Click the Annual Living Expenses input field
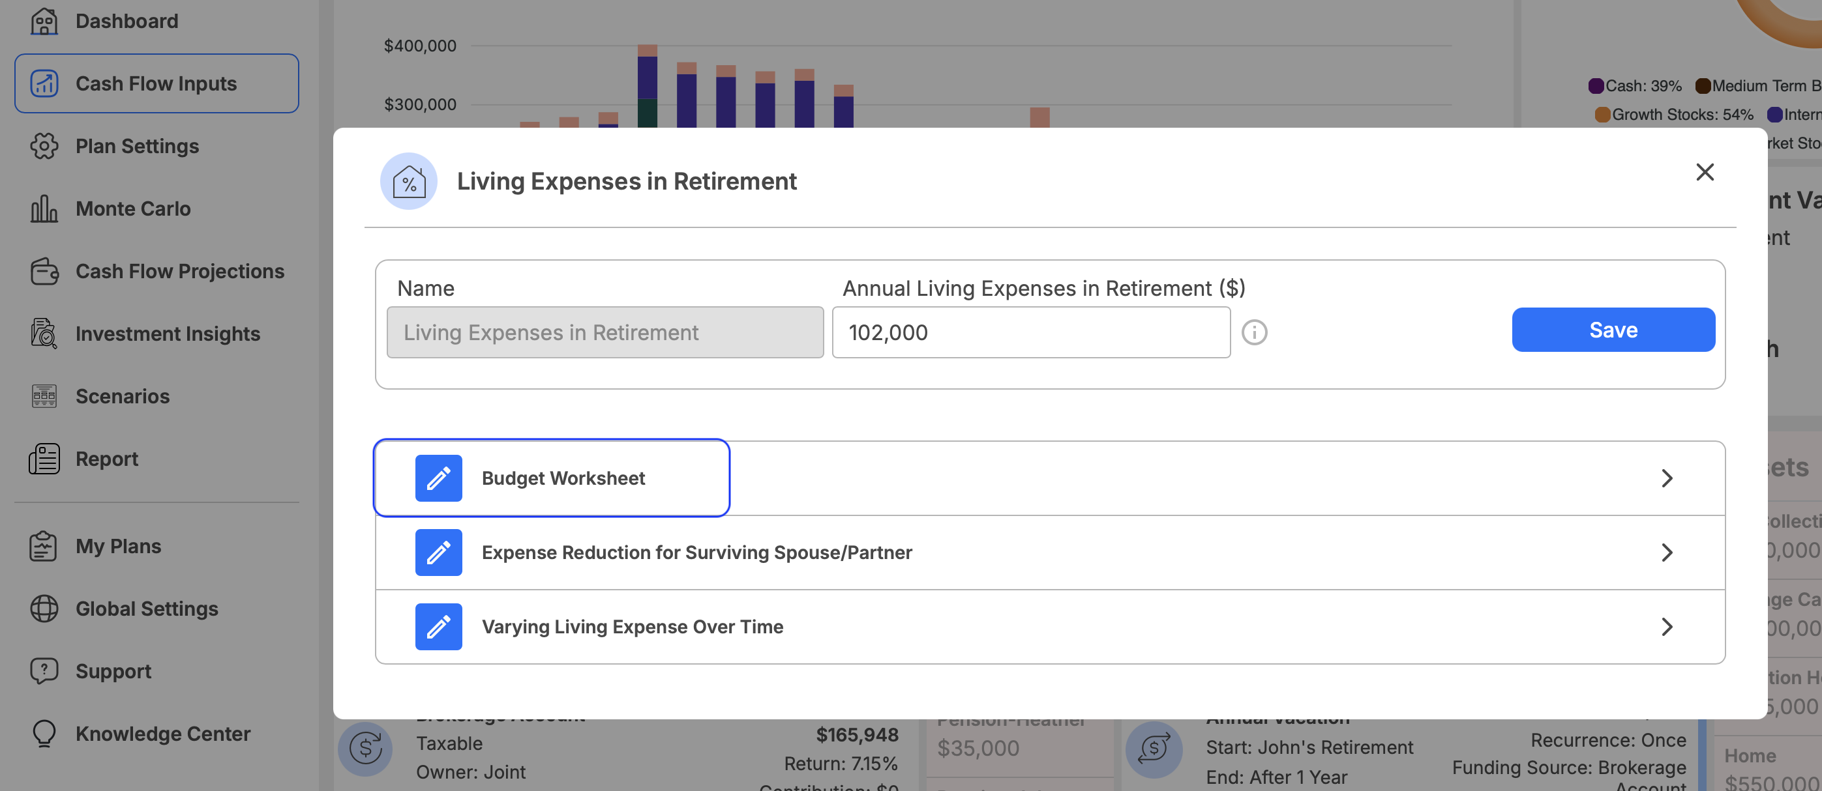Image resolution: width=1822 pixels, height=791 pixels. click(x=1031, y=332)
